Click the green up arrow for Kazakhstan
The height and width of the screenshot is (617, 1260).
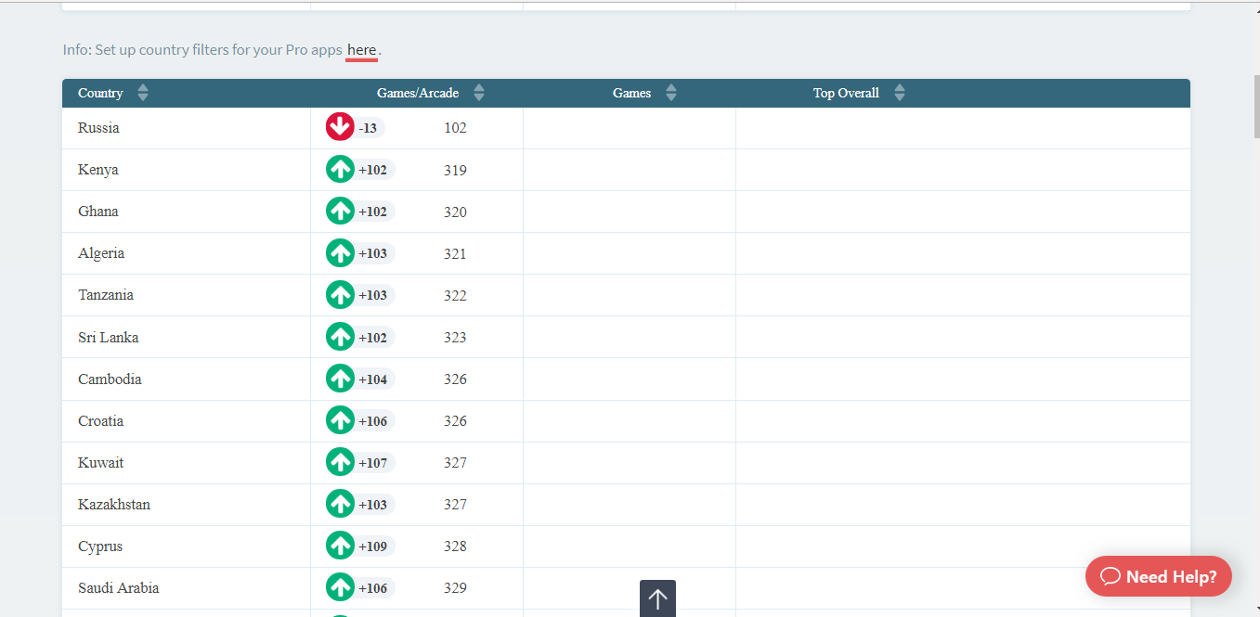point(340,504)
